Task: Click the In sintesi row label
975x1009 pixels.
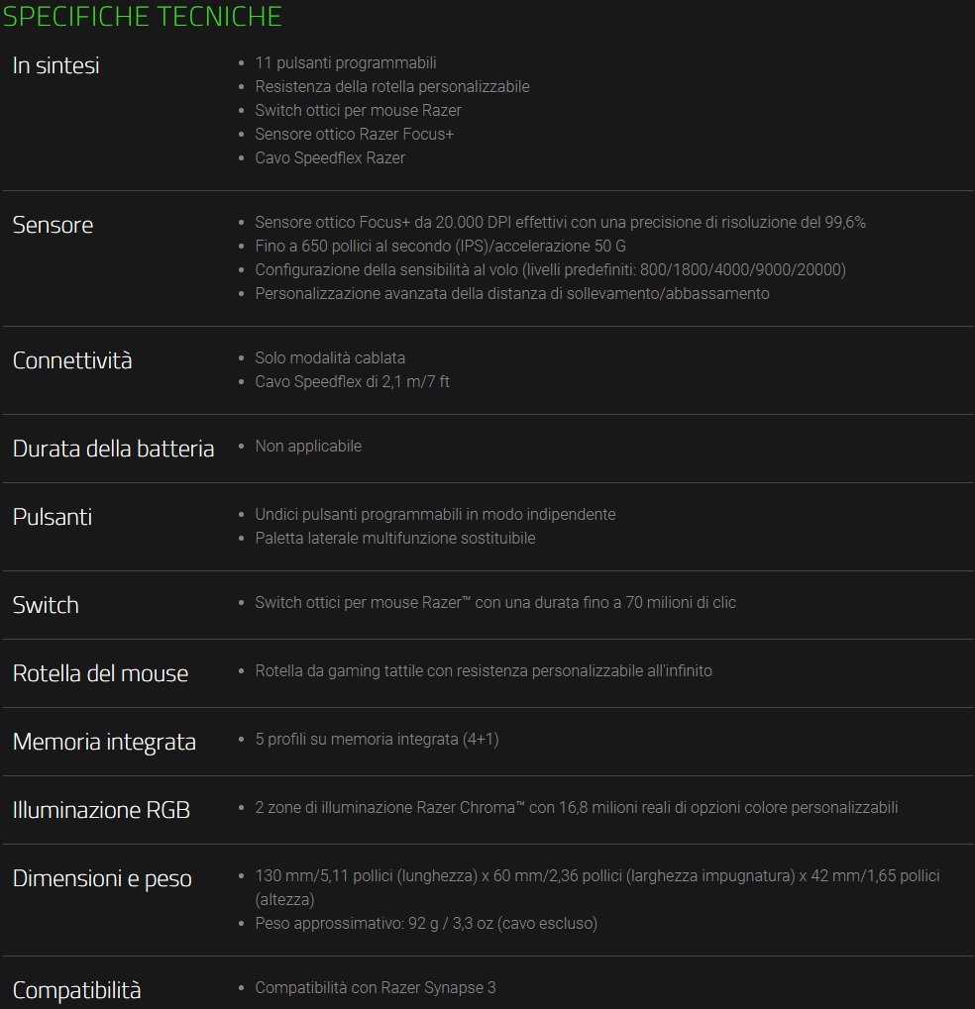Action: click(55, 65)
